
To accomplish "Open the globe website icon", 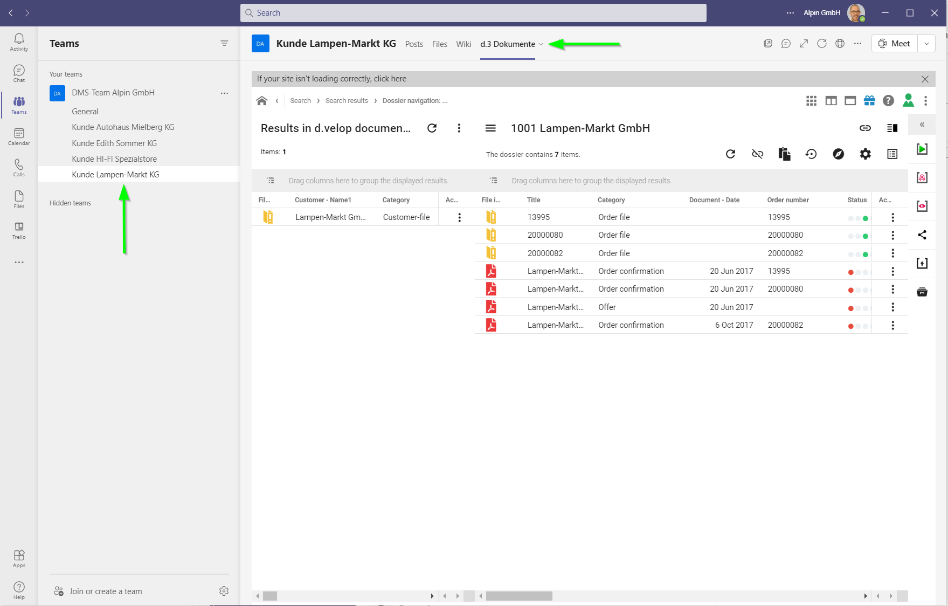I will pyautogui.click(x=840, y=44).
